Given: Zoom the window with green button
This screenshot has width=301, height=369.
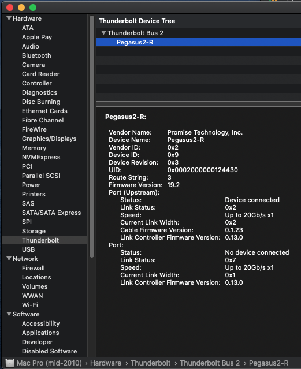Looking at the screenshot, I should pyautogui.click(x=33, y=8).
